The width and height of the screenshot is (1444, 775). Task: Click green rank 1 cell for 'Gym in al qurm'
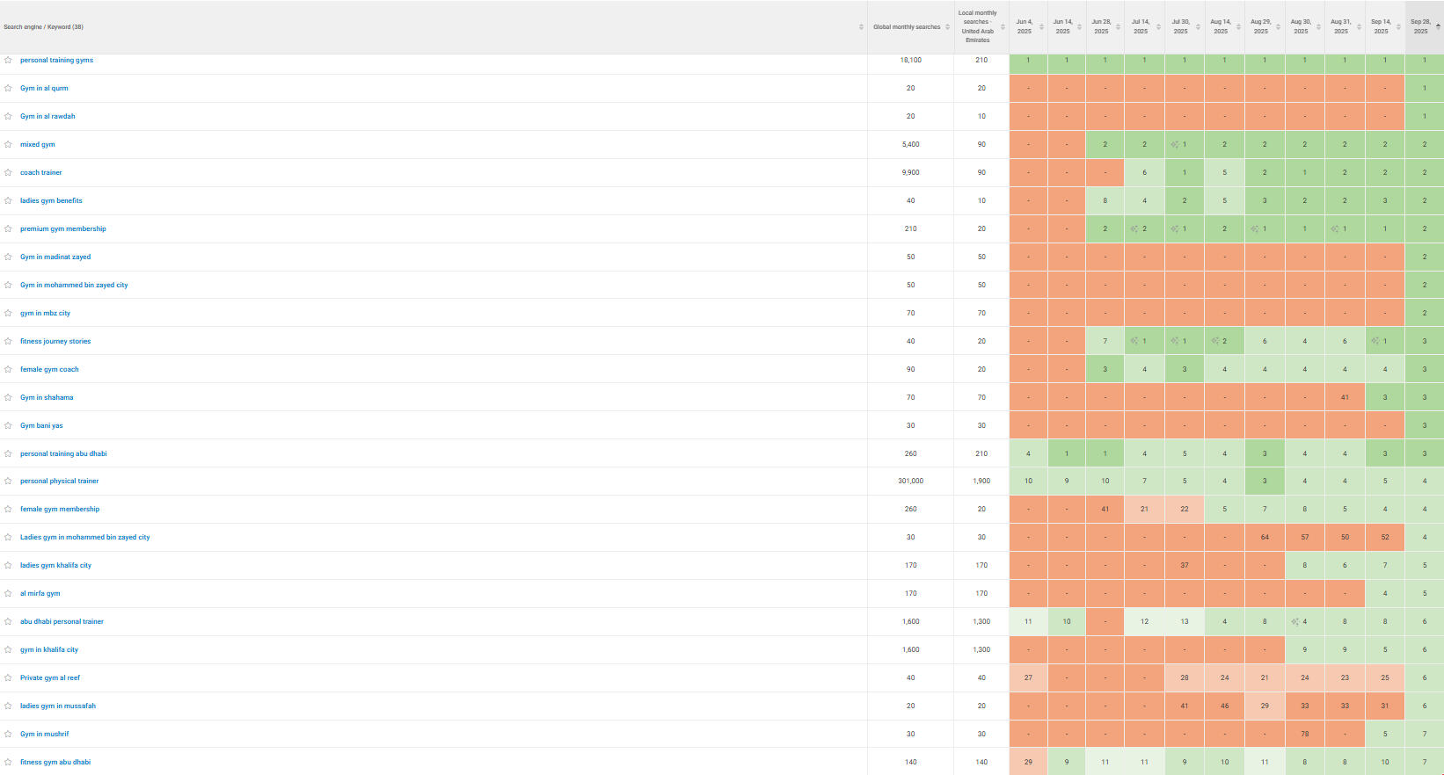[1424, 89]
